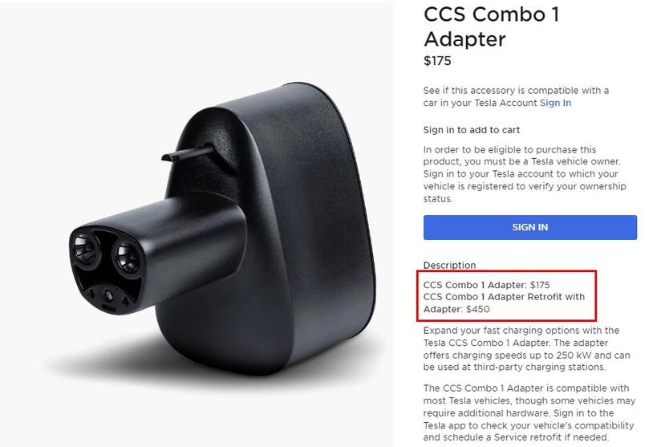The height and width of the screenshot is (447, 665).
Task: Click the blue SIGN IN button
Action: pyautogui.click(x=529, y=227)
